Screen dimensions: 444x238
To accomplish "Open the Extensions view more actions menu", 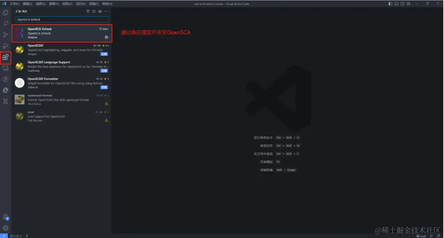I will pos(106,12).
